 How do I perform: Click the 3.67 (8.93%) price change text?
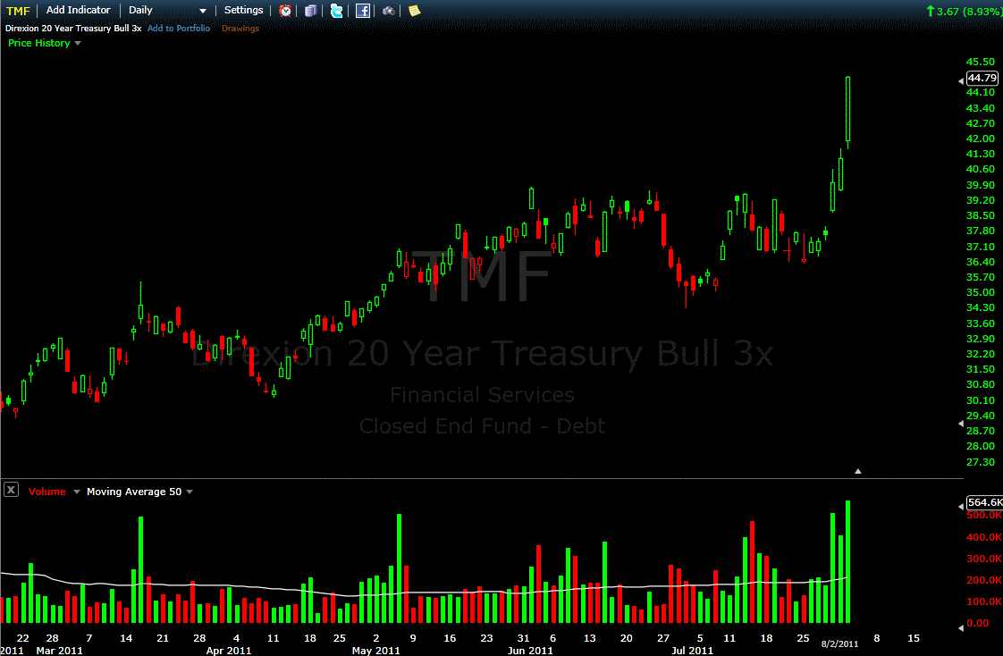tap(968, 11)
